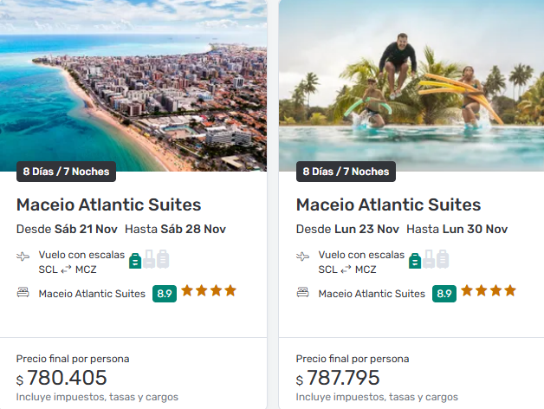Click the airplane icon in the Lun 23 Nov card
Image resolution: width=544 pixels, height=409 pixels.
[x=303, y=257]
